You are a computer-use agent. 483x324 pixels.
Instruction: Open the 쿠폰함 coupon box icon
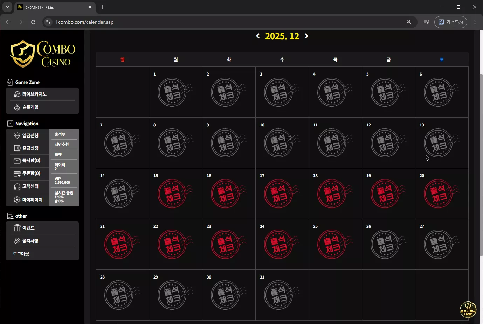(17, 174)
